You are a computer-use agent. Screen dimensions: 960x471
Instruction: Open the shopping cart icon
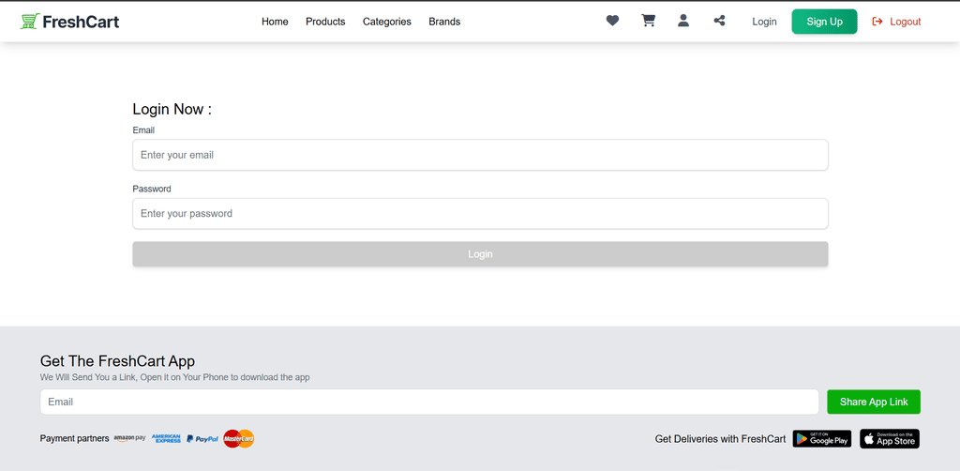(648, 21)
